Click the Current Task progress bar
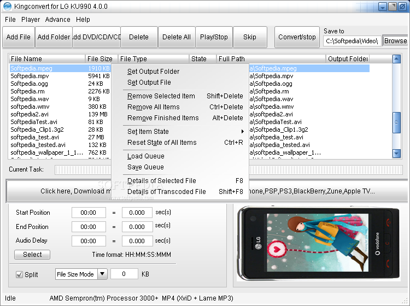Image resolution: width=410 pixels, height=306 pixels. click(x=229, y=170)
